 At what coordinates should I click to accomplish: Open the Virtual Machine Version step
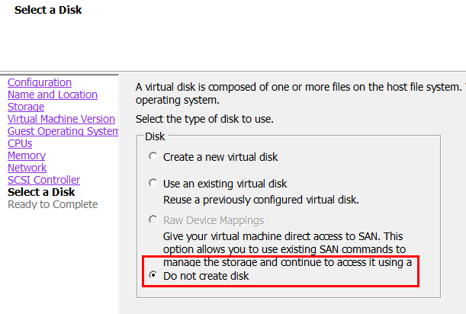point(61,119)
